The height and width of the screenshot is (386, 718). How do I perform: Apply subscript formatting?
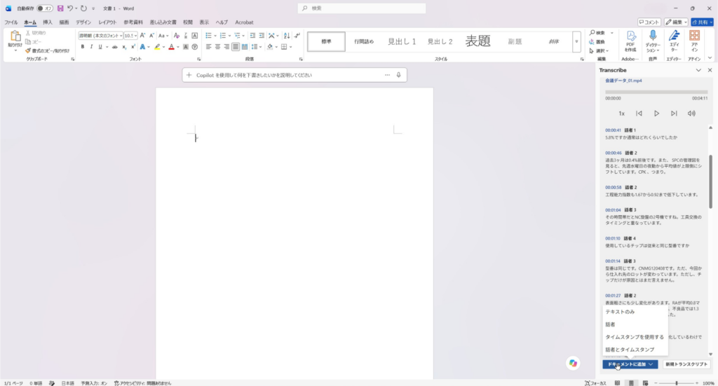click(124, 47)
